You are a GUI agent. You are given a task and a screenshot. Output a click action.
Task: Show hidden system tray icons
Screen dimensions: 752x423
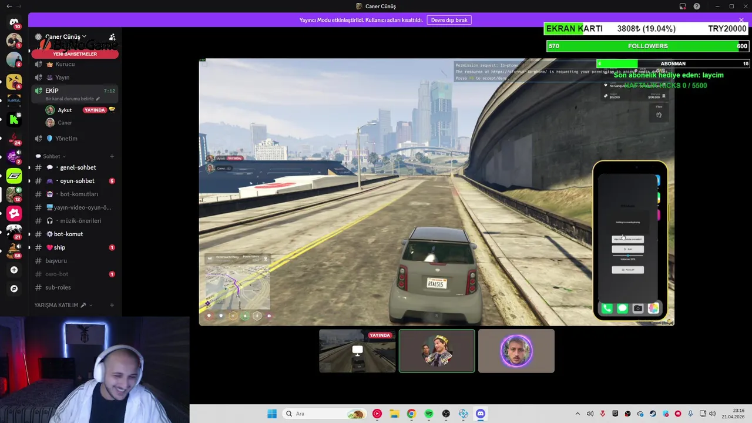(578, 414)
